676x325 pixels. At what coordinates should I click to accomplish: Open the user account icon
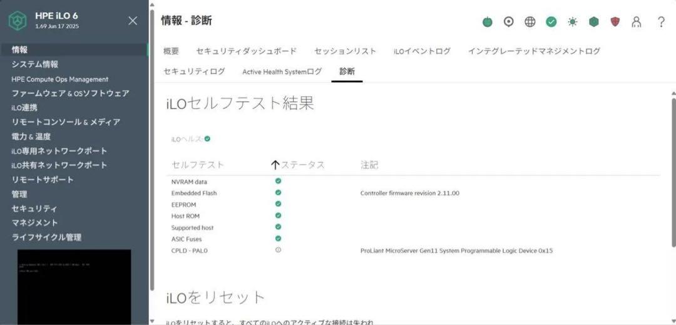637,22
